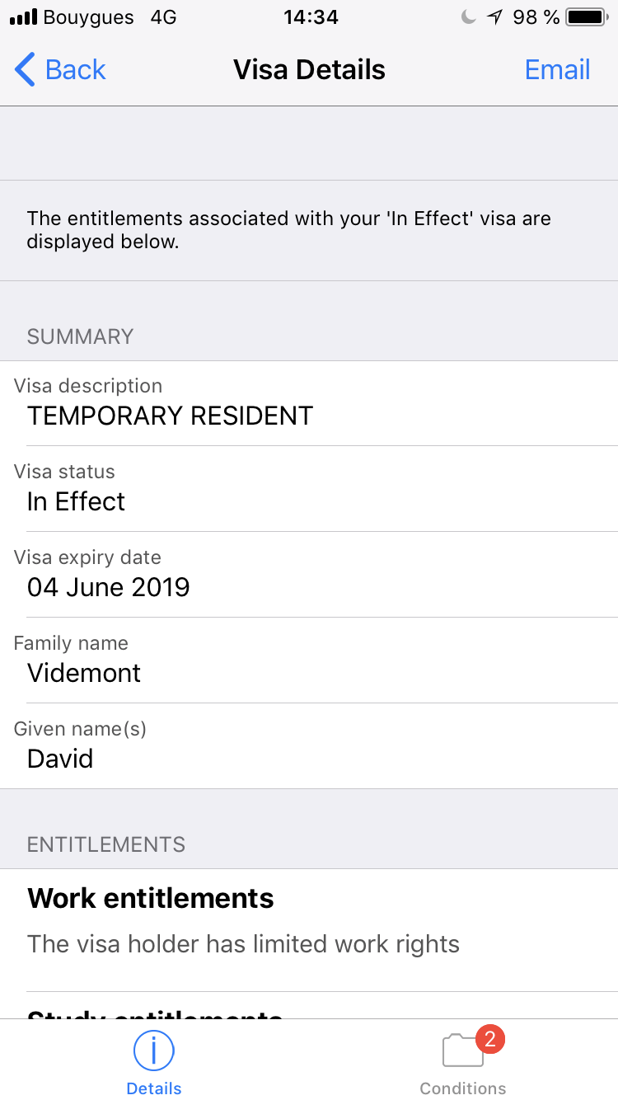This screenshot has height=1100, width=618.
Task: Tap the Given name David row
Action: [x=309, y=746]
